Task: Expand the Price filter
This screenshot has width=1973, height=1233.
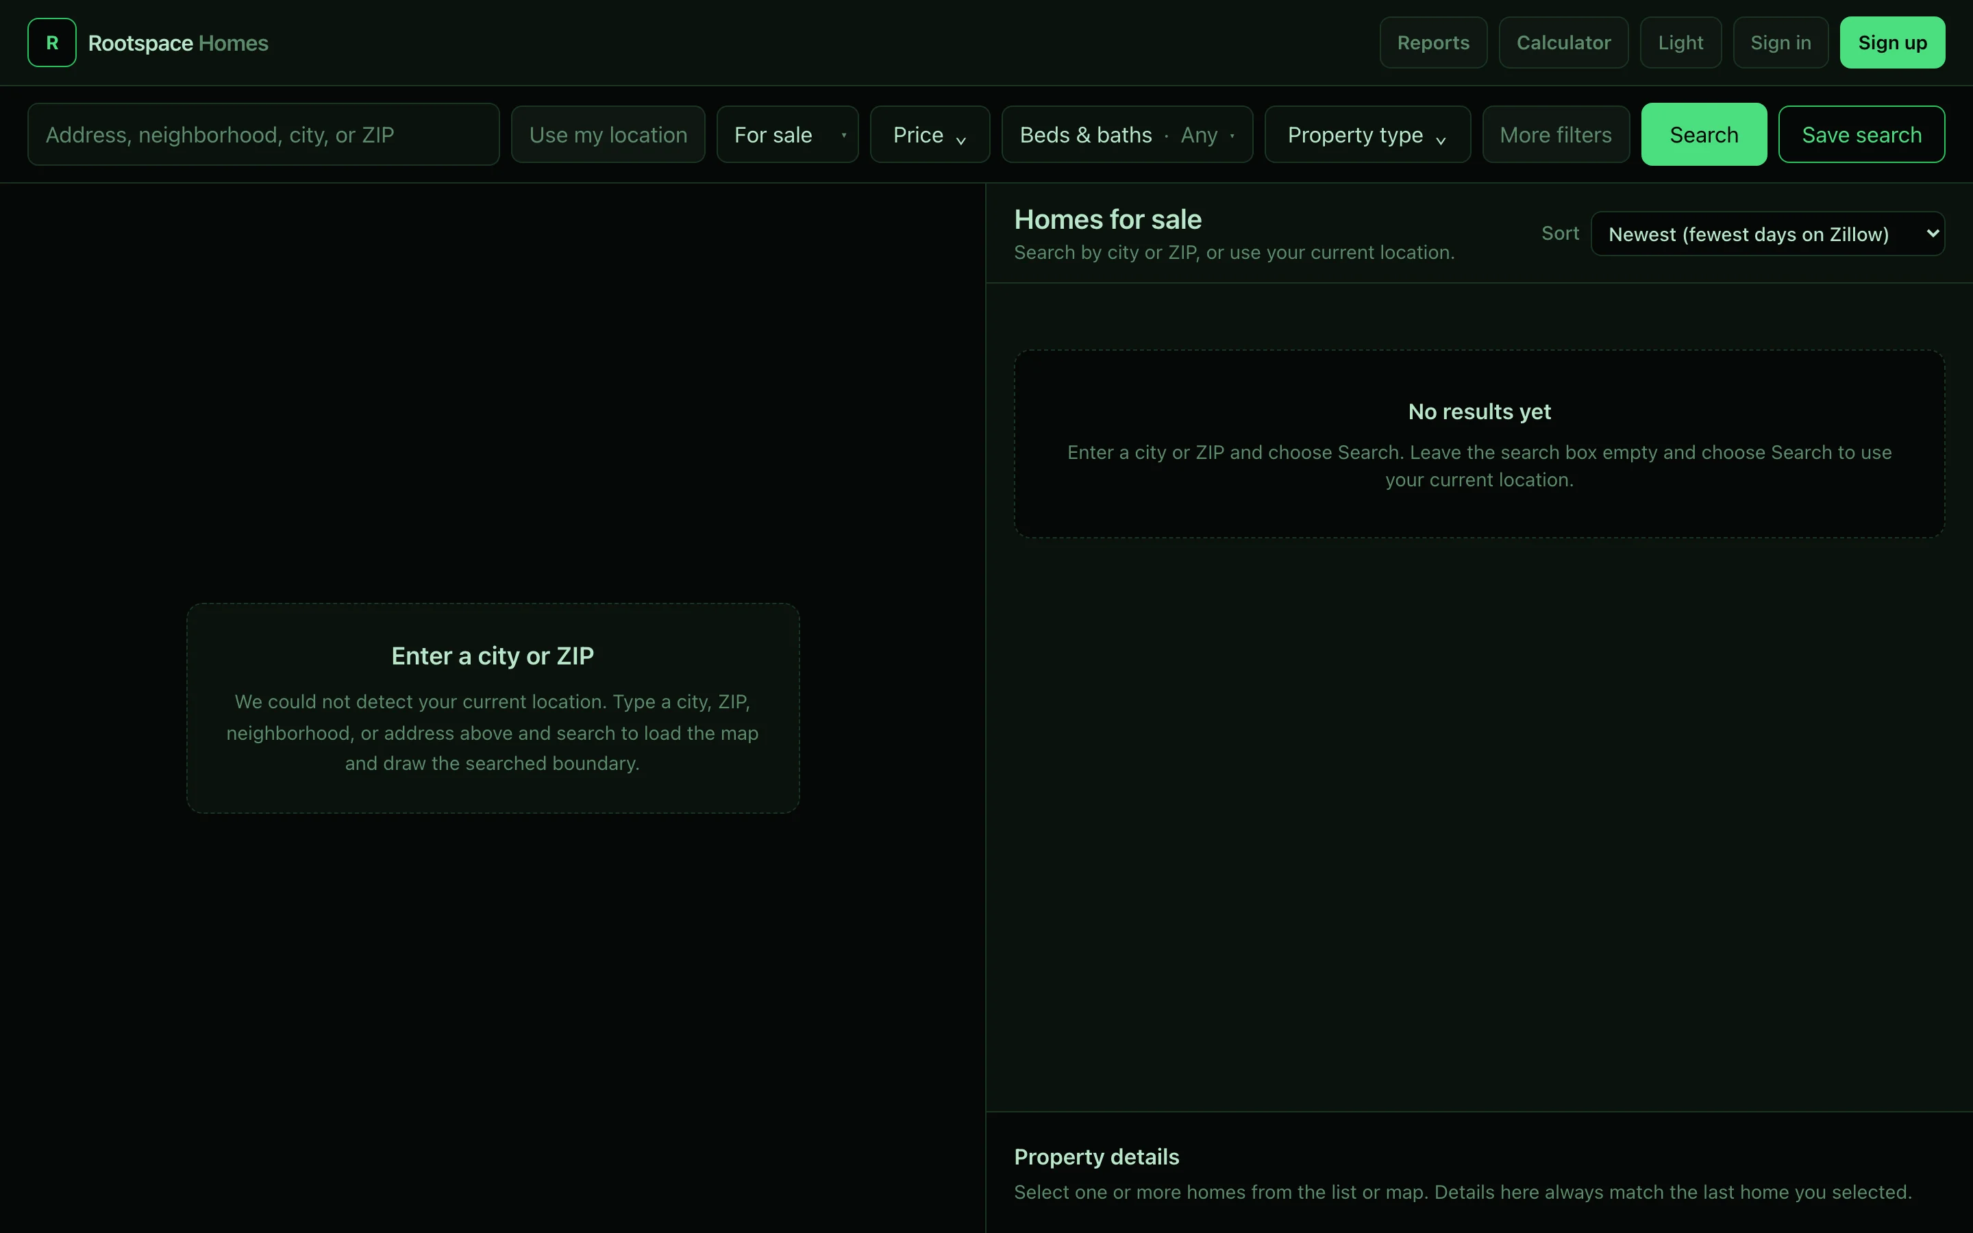Action: click(930, 134)
